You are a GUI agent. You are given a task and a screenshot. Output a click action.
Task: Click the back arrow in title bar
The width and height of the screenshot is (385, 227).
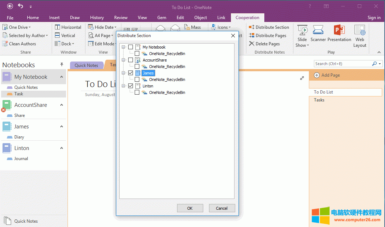click(x=10, y=6)
